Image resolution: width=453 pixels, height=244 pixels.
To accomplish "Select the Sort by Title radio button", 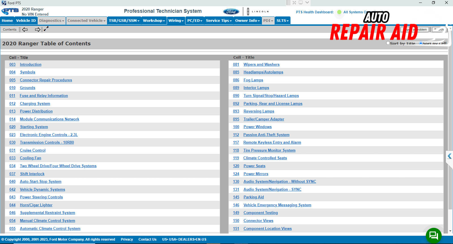I will point(388,43).
